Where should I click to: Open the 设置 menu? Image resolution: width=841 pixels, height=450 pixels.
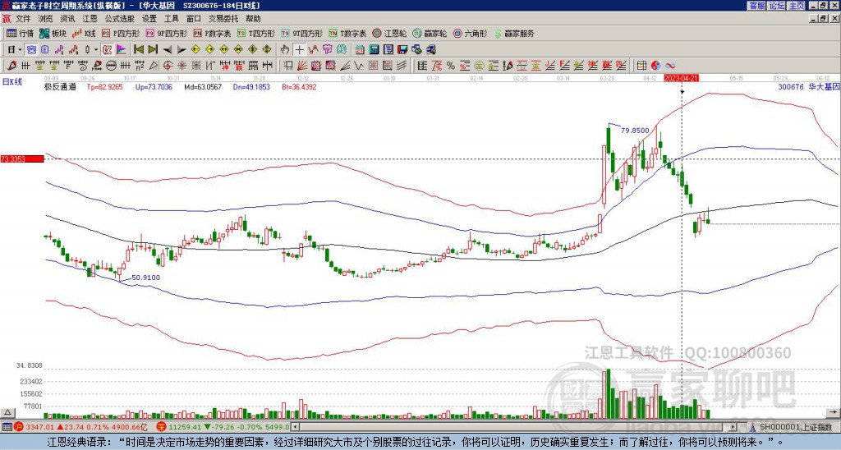pyautogui.click(x=149, y=19)
